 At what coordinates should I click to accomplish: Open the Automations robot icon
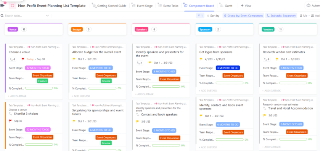coord(309,6)
